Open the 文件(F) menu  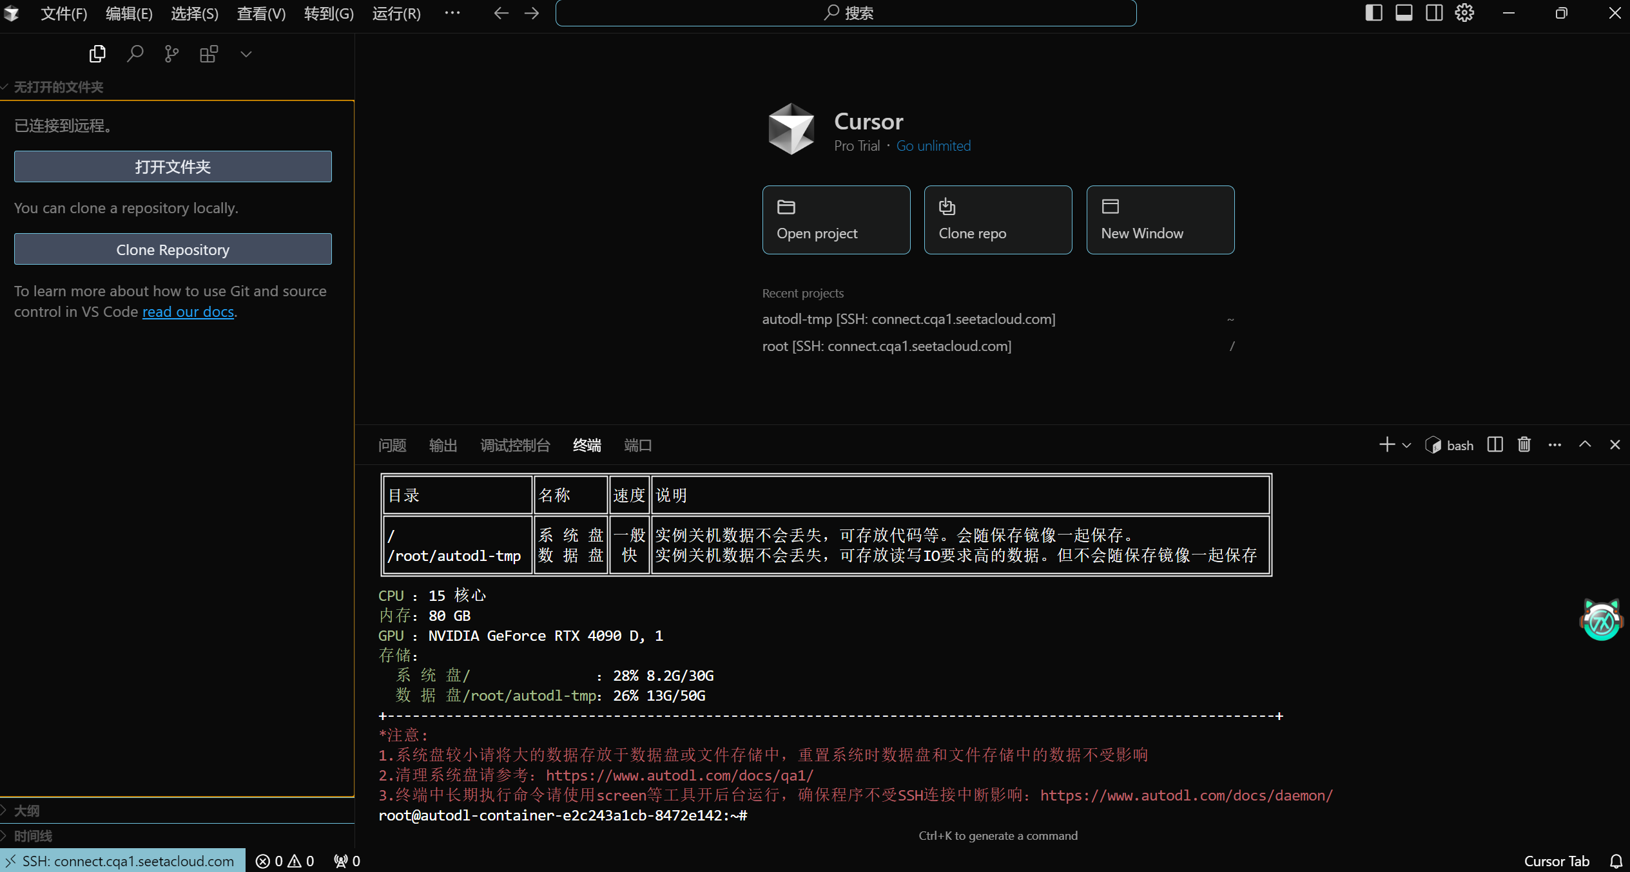coord(63,14)
